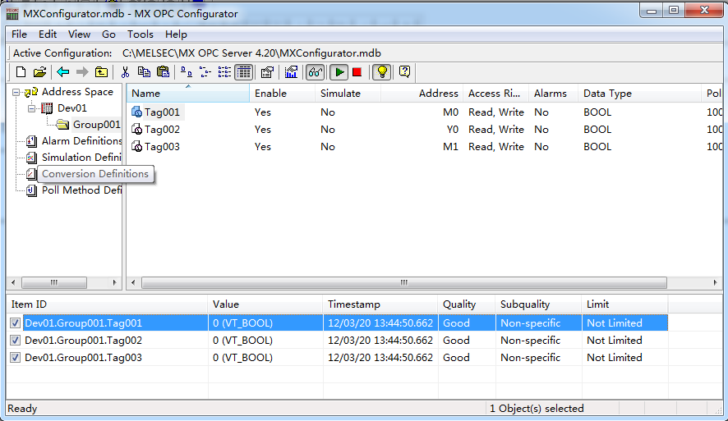
Task: Select Tag003 in the tag list
Action: (x=162, y=147)
